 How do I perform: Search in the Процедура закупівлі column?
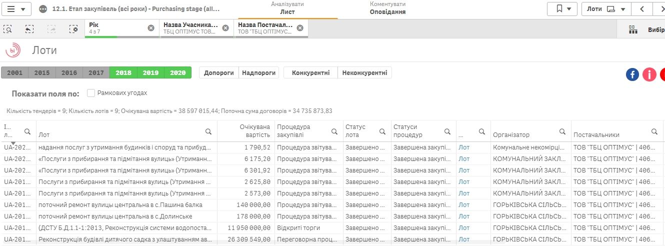334,131
